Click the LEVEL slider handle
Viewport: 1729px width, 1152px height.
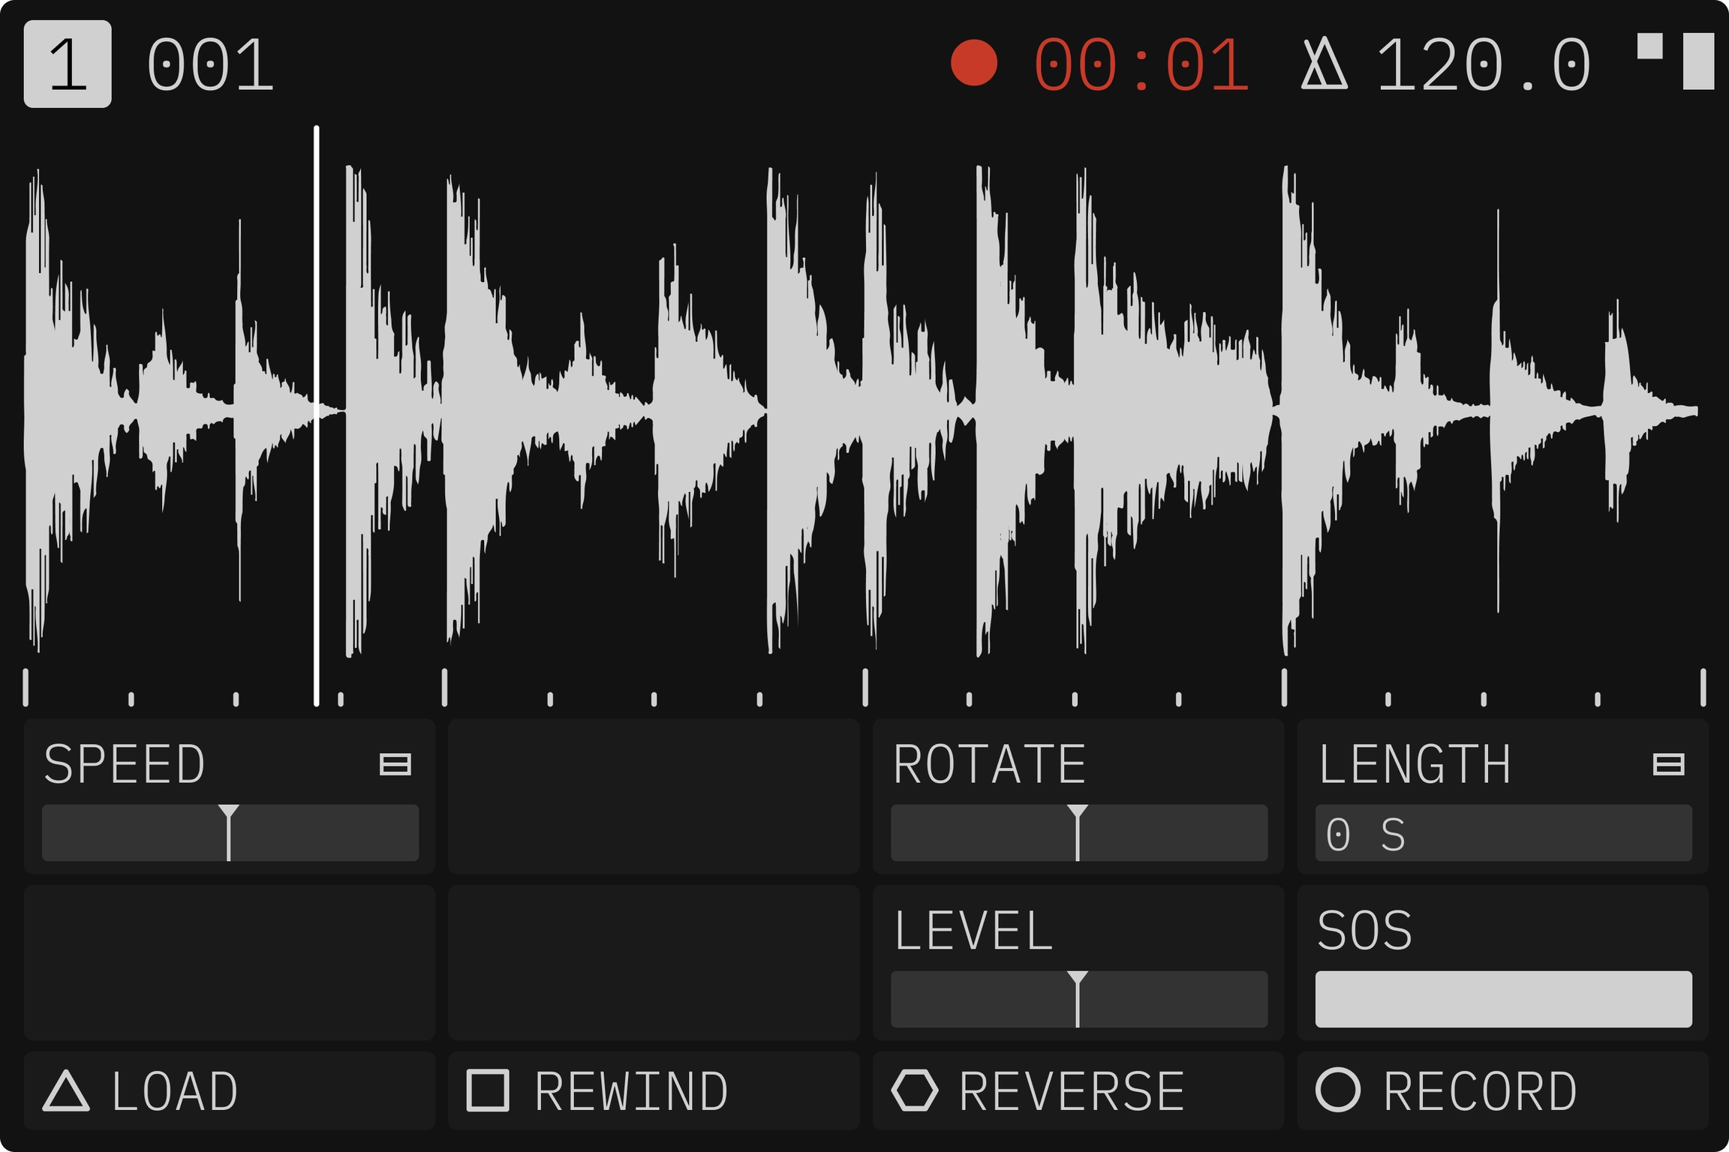click(1078, 998)
